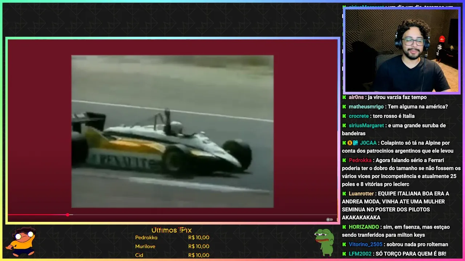Click message 'sobrou nada pro rolteman'
This screenshot has width=465, height=261.
tap(417, 244)
